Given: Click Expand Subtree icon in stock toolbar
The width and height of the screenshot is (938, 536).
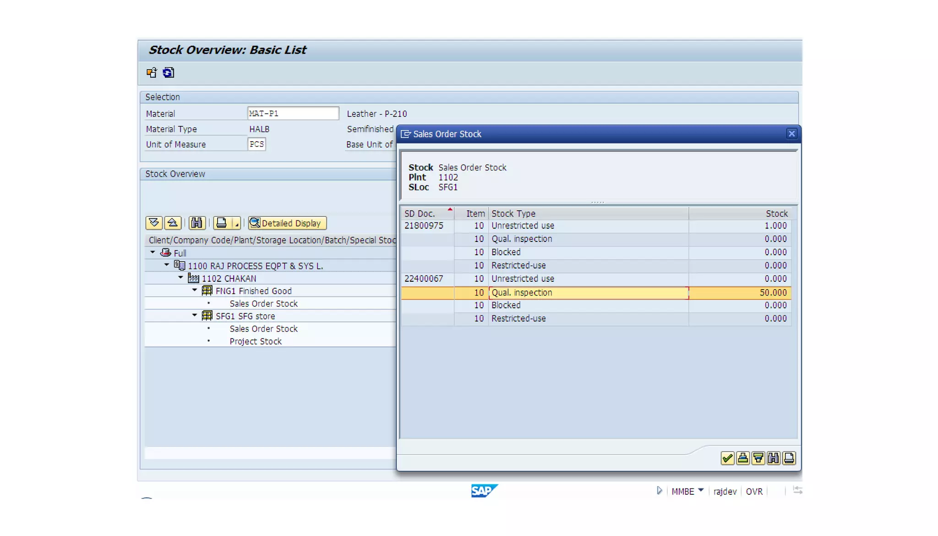Looking at the screenshot, I should (x=154, y=223).
